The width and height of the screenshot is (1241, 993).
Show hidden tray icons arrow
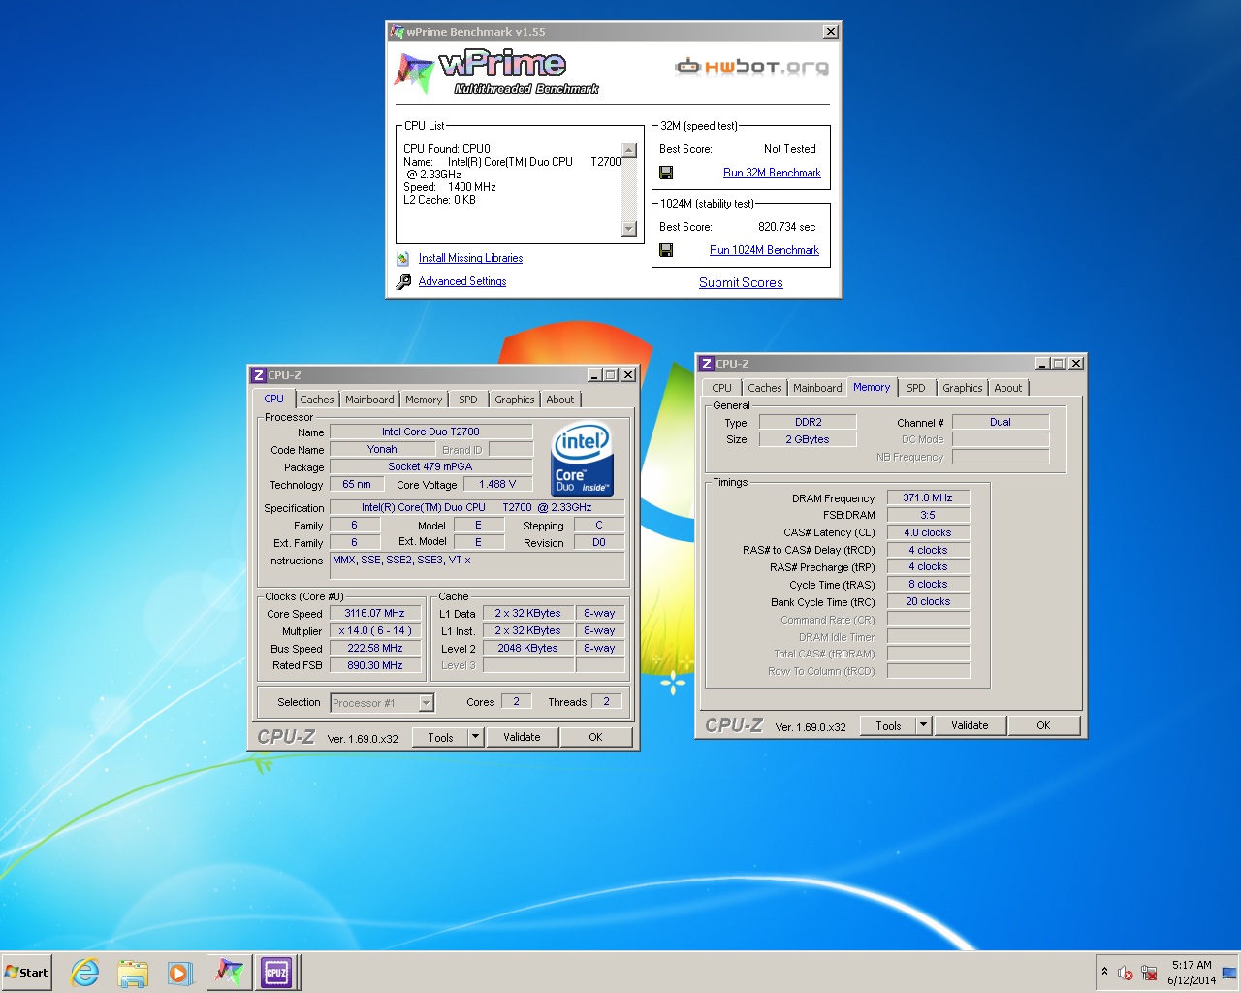click(x=1104, y=972)
